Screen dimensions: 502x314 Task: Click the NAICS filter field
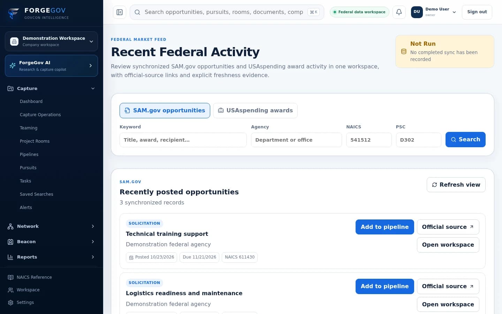pyautogui.click(x=369, y=140)
